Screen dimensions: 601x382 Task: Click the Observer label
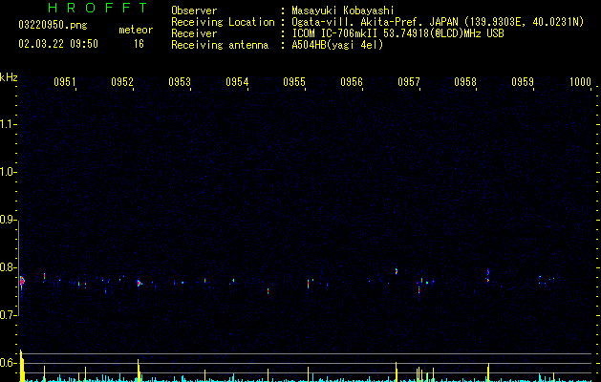[x=194, y=11]
